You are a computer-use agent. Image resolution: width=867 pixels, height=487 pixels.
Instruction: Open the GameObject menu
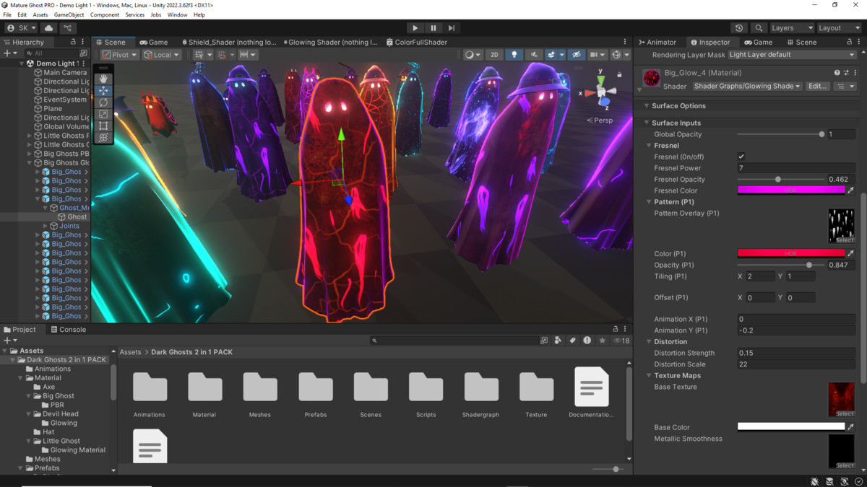coord(69,14)
